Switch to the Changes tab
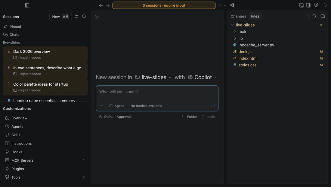331x187 pixels. [x=238, y=16]
